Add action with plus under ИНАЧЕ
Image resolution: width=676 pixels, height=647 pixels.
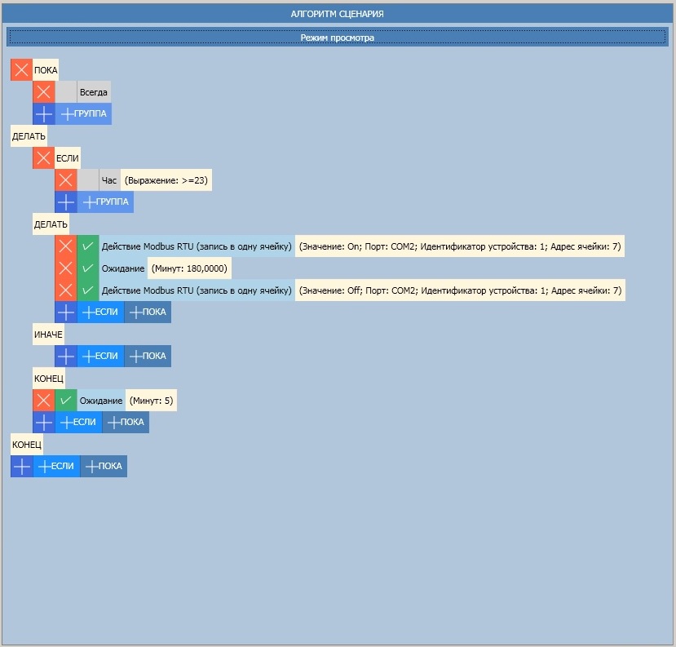65,356
